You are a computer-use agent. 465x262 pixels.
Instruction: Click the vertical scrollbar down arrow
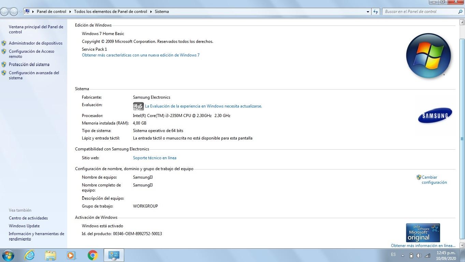click(x=462, y=245)
